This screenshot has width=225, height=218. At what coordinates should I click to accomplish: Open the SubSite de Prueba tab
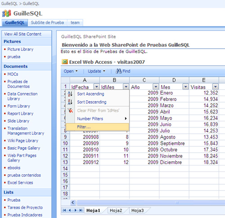47,23
